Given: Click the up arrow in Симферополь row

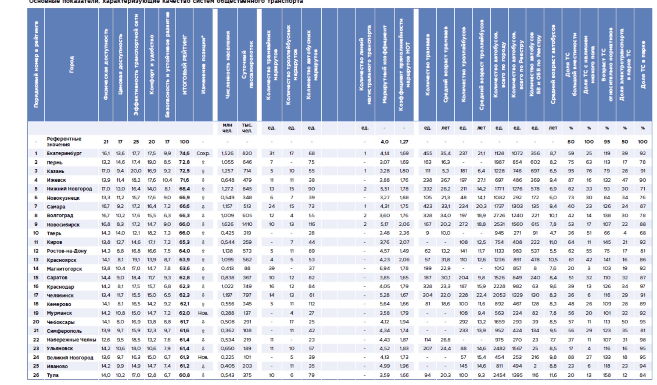Looking at the screenshot, I should tap(203, 331).
